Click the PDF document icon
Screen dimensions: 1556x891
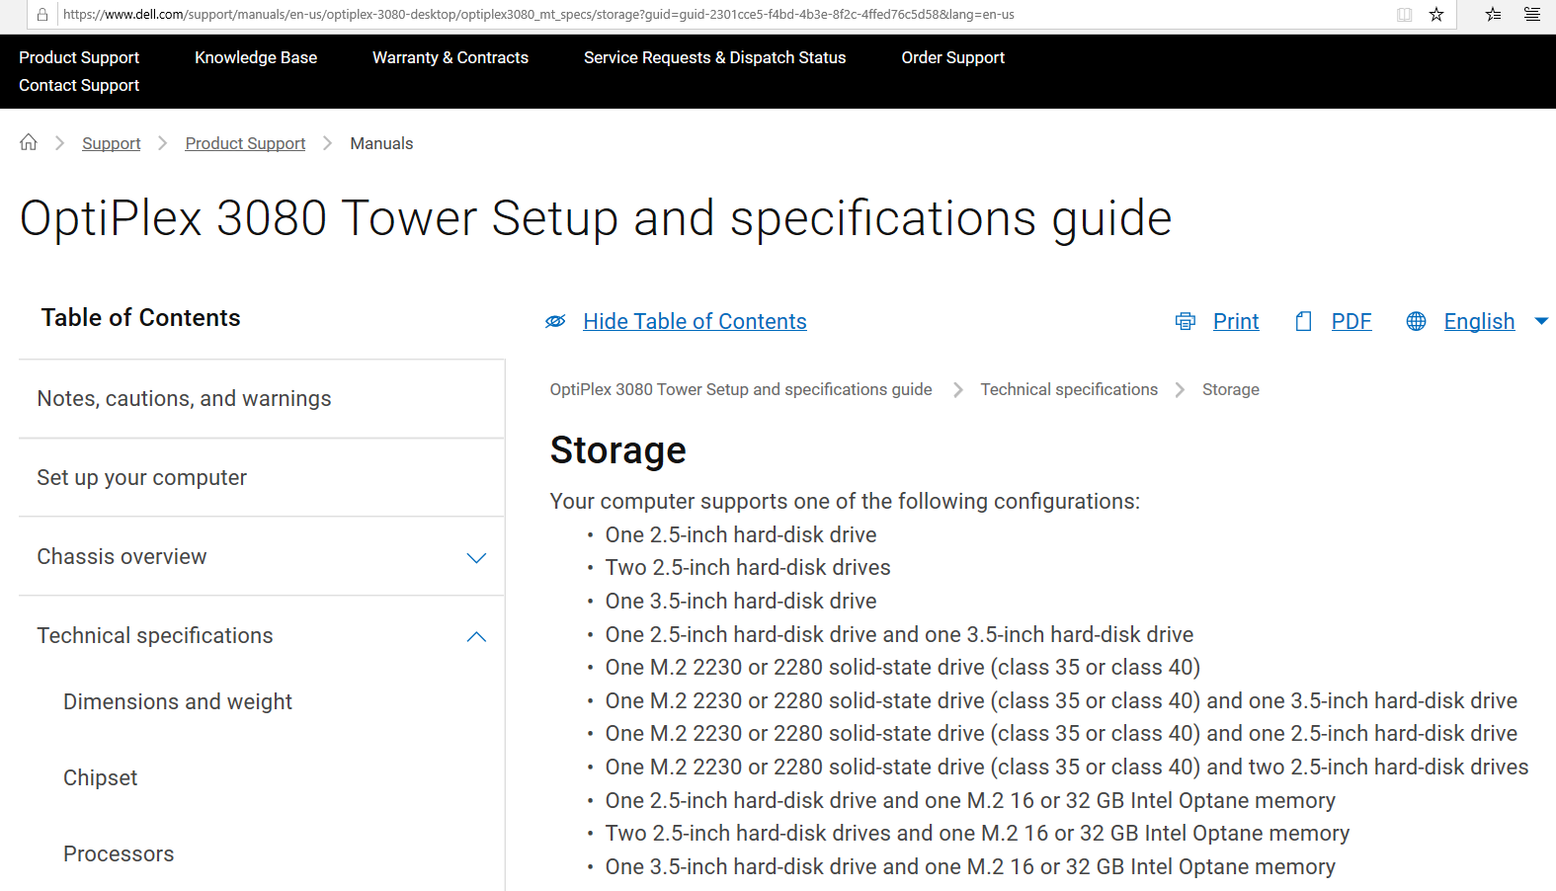click(x=1304, y=321)
